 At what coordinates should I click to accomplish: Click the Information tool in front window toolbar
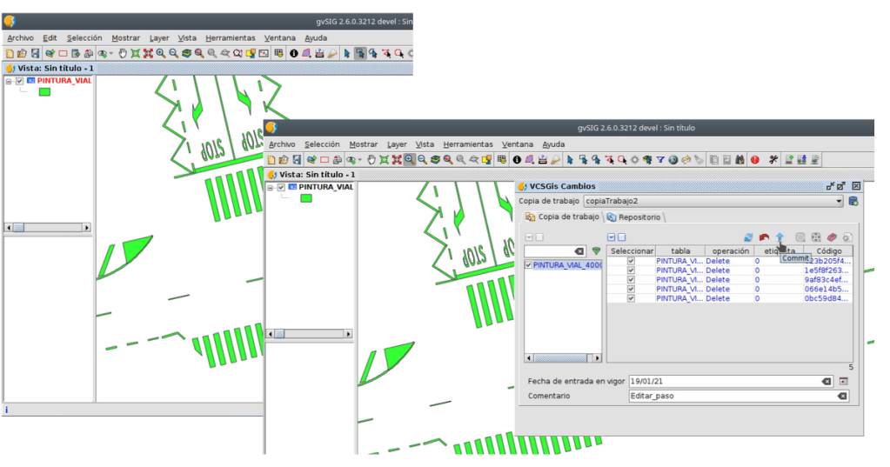click(516, 160)
